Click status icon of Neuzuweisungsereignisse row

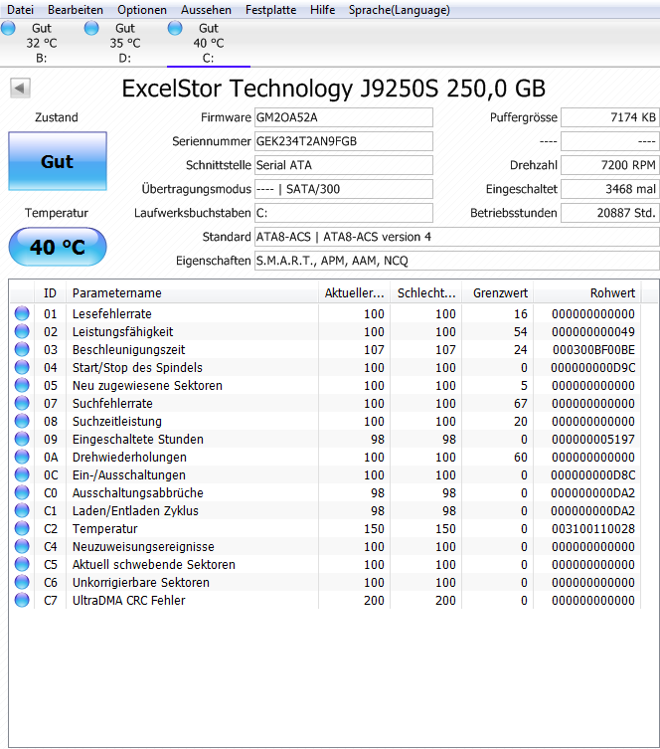[x=22, y=546]
